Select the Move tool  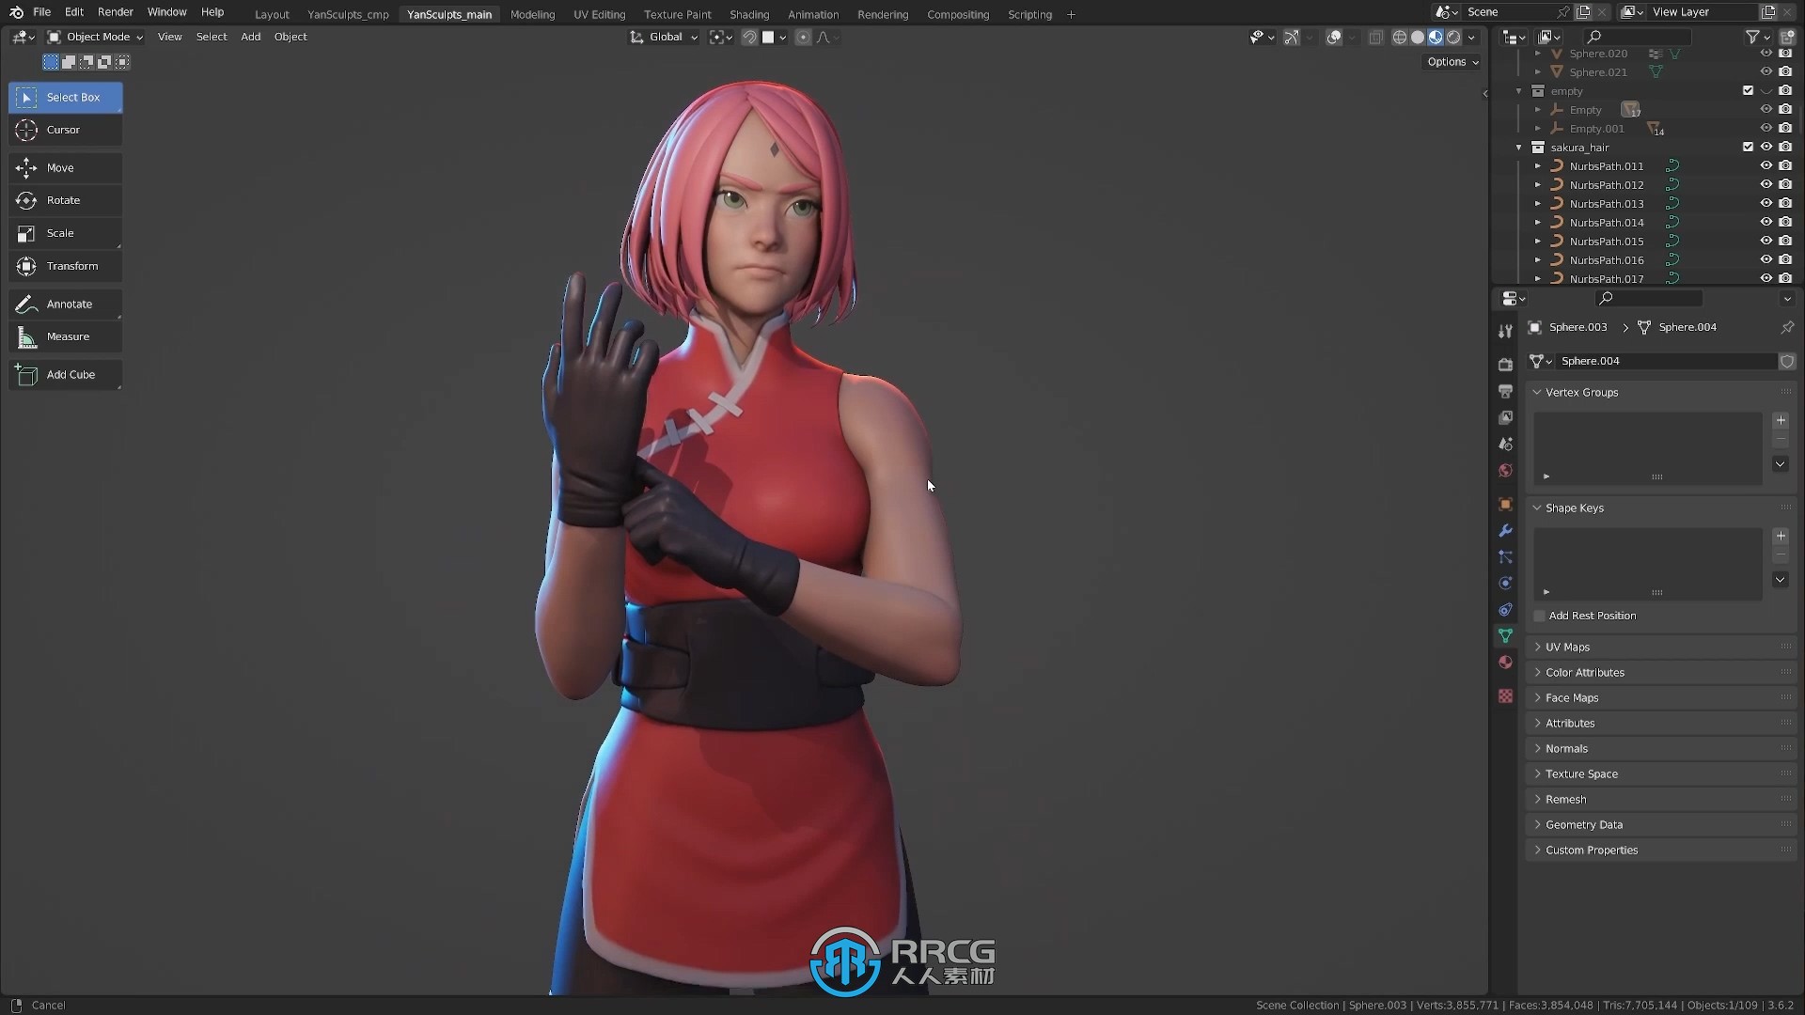point(59,166)
